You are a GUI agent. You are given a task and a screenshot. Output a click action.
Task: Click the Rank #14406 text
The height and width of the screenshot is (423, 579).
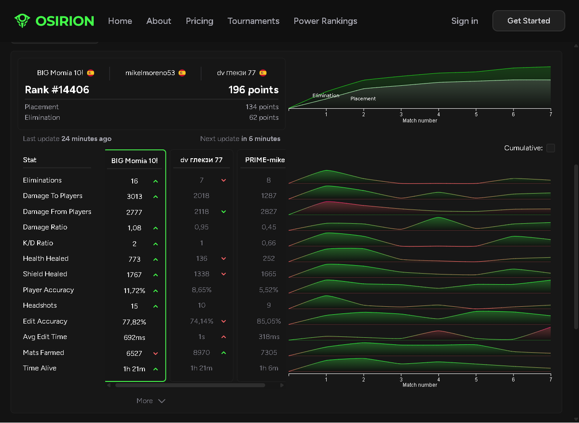[x=57, y=90]
